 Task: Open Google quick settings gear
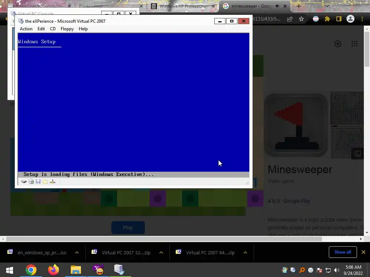coord(338,44)
